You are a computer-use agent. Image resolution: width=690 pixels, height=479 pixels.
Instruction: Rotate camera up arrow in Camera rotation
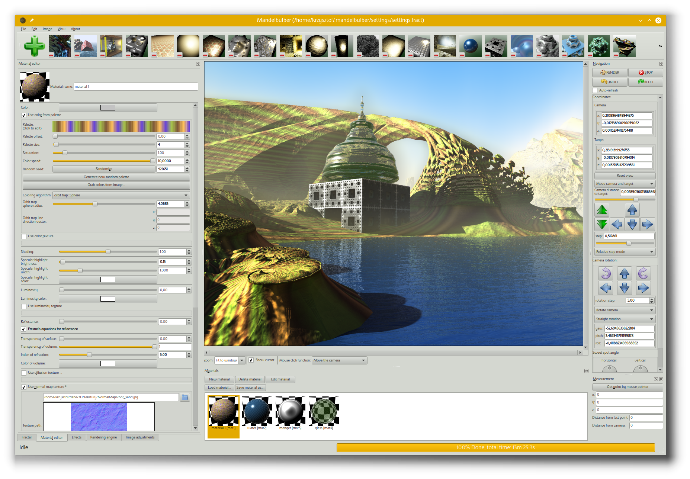[x=625, y=273]
